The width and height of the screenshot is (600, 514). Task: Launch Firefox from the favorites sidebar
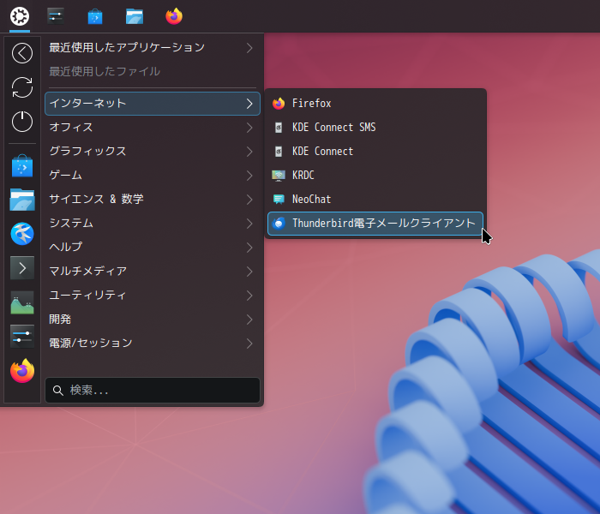[x=22, y=371]
